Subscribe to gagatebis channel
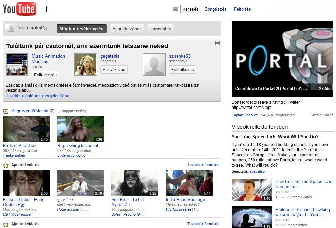Screen dimensions: 336x228 point(114,69)
